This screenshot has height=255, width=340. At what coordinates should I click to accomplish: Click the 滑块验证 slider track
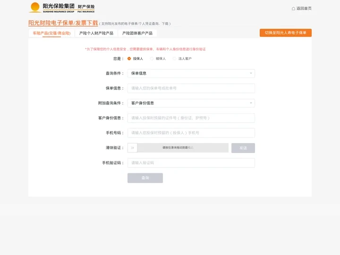tap(178, 148)
